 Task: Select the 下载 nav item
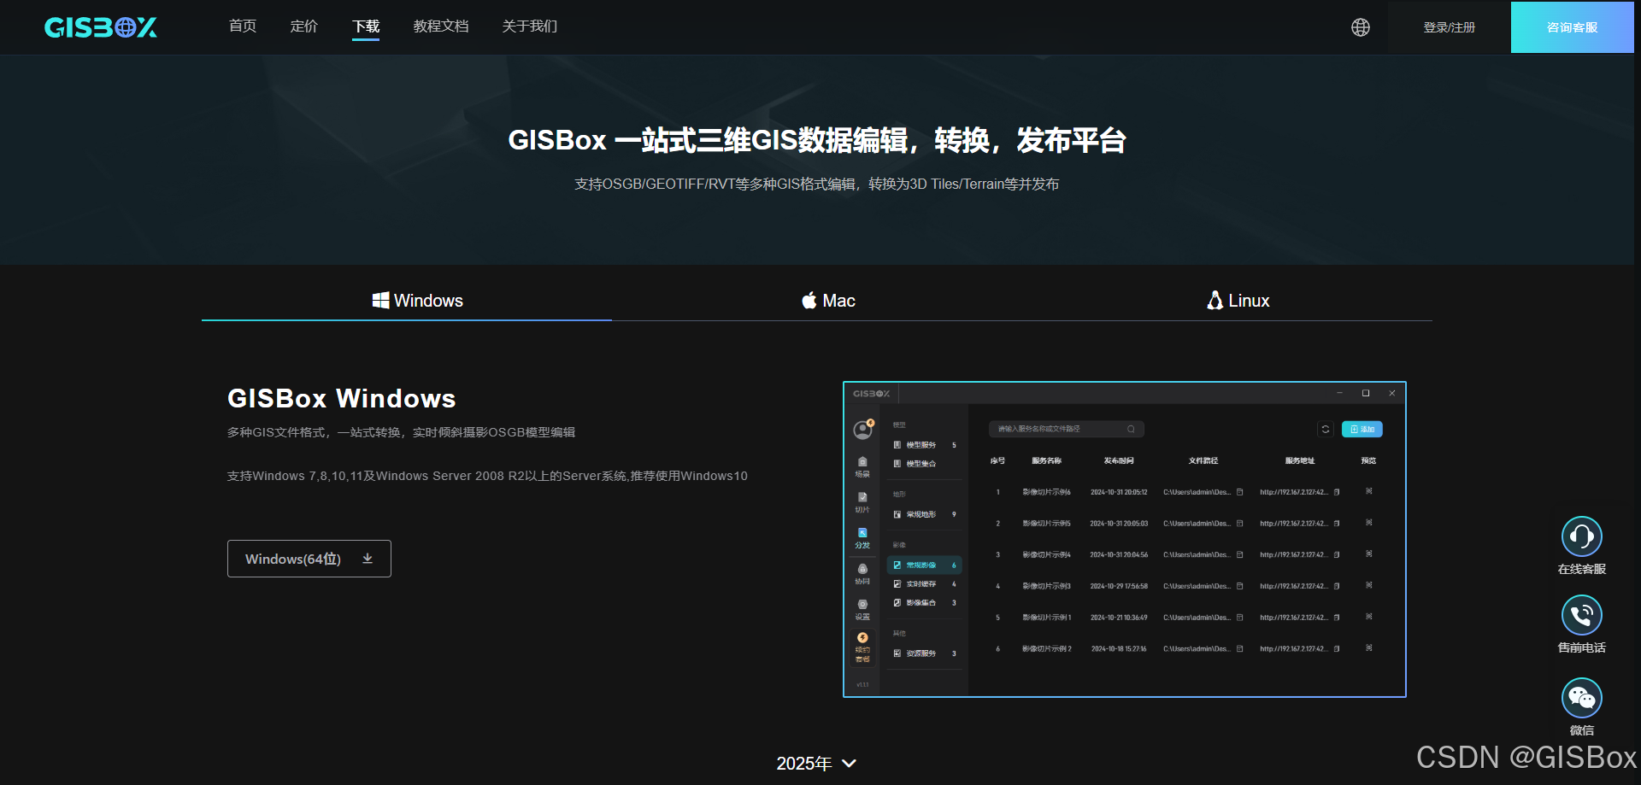366,26
